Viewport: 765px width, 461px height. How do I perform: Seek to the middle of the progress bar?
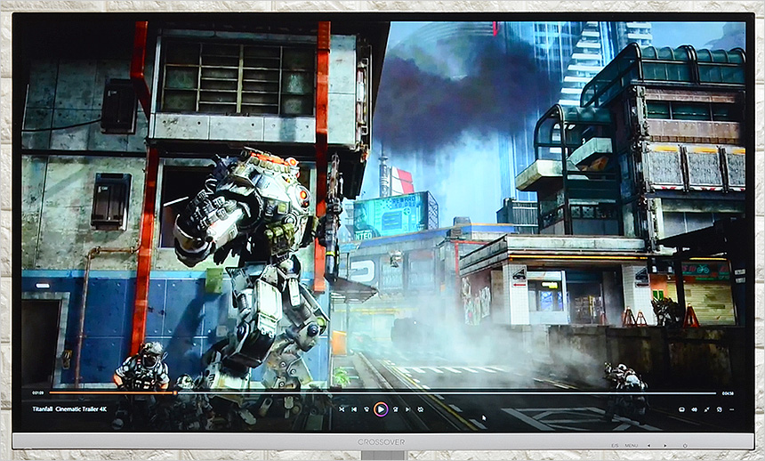(x=382, y=392)
